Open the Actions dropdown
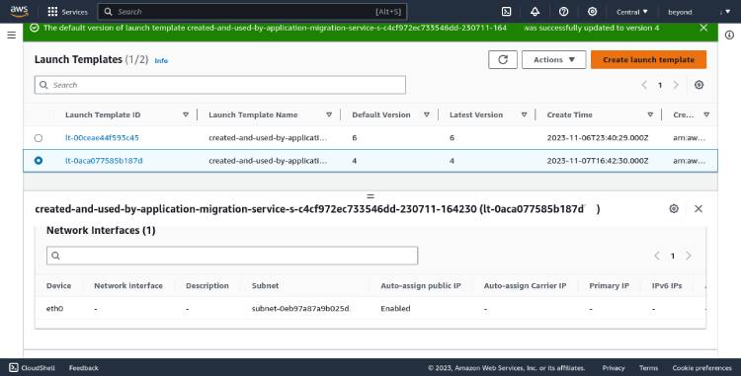Viewport: 741px width, 376px height. [x=554, y=60]
